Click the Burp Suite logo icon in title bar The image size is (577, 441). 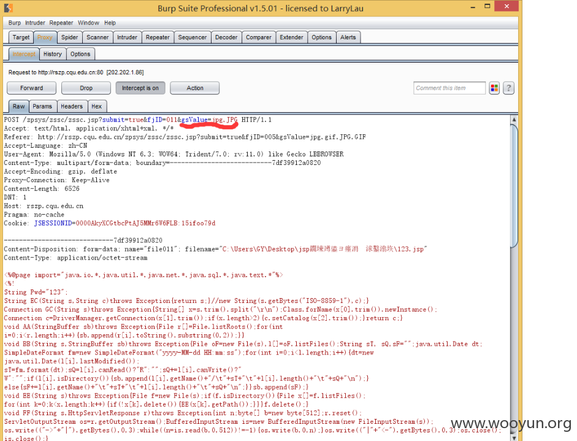9,8
